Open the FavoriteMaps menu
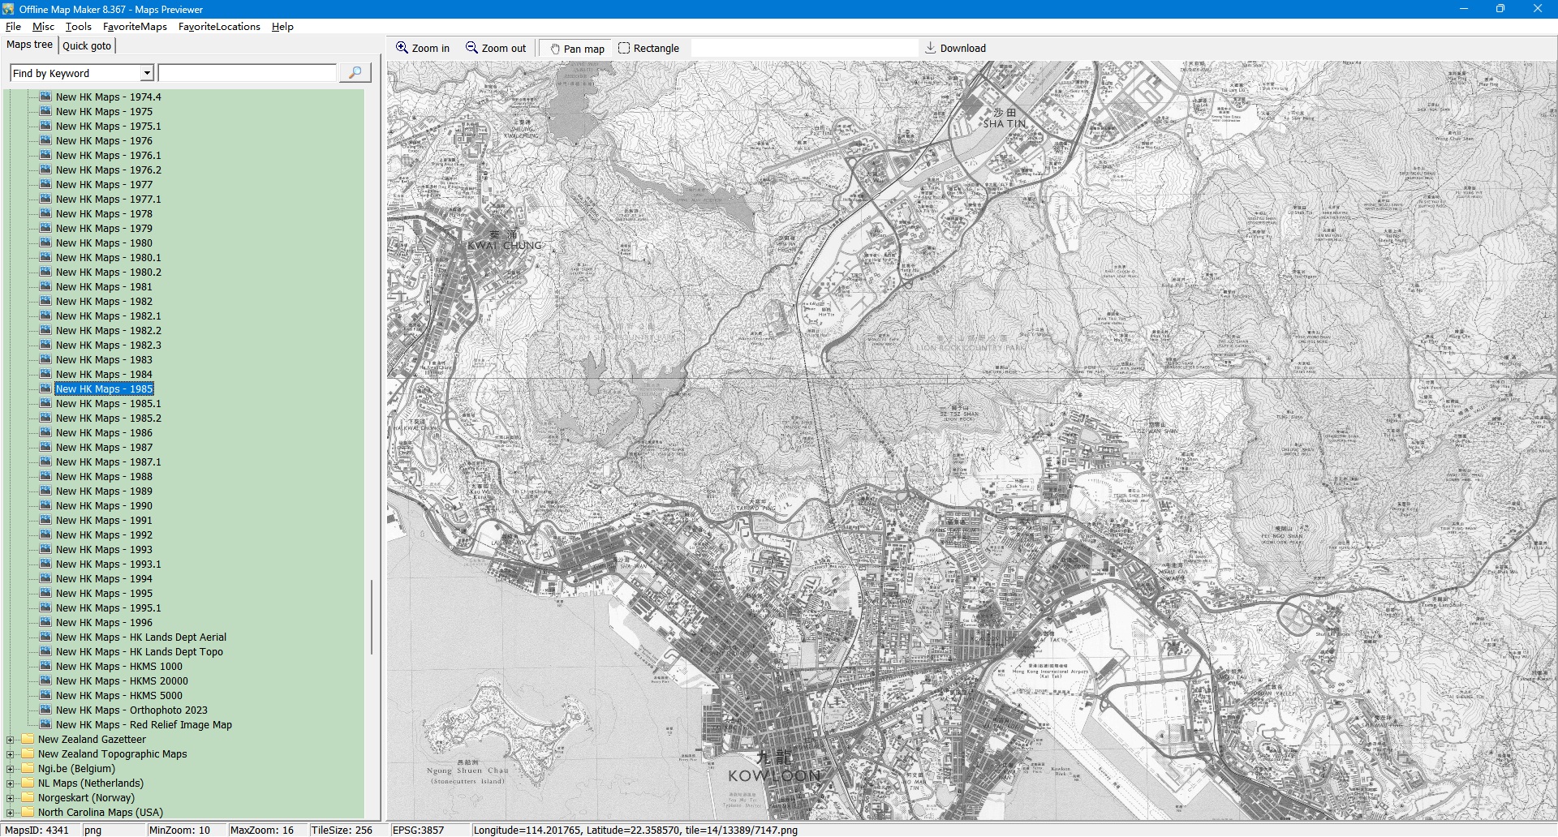This screenshot has width=1558, height=837. click(x=135, y=27)
